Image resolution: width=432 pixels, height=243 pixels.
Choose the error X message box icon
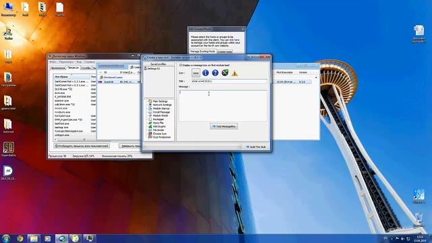click(x=225, y=73)
